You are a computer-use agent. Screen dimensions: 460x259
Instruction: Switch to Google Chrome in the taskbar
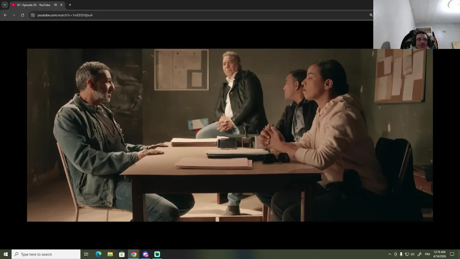pos(134,254)
